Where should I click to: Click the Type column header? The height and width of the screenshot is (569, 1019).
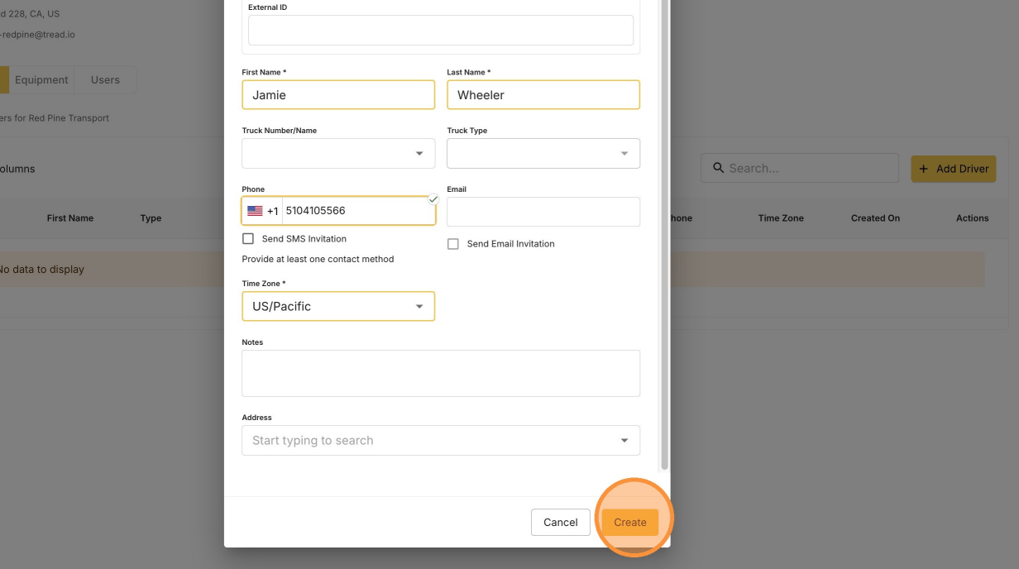tap(151, 218)
